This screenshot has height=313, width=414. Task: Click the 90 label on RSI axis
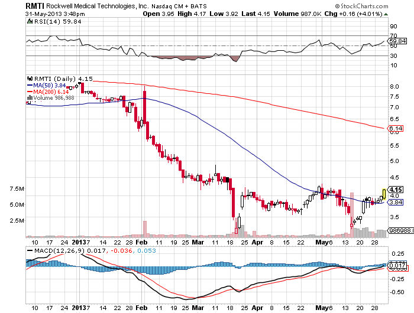click(x=394, y=26)
